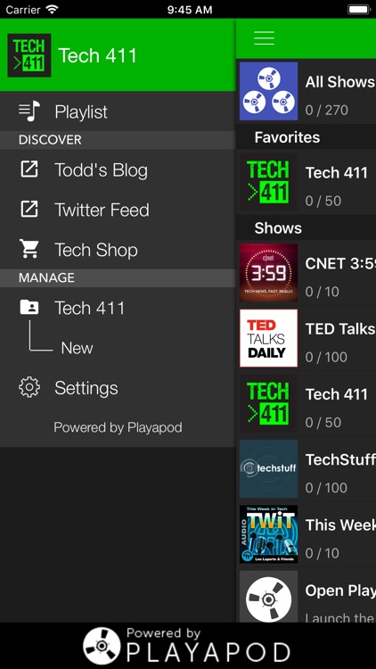376x669 pixels.
Task: Tap the hamburger menu icon
Action: point(264,38)
